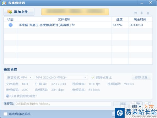Close the 音视频转码 window
Screen dimensions: 157x118
click(150, 3)
